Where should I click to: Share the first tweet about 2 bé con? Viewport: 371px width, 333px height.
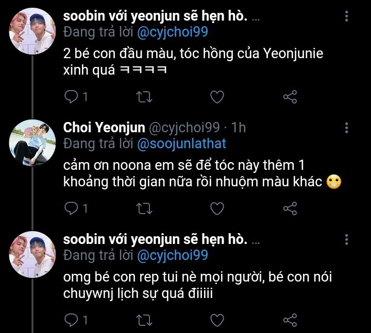[x=291, y=96]
